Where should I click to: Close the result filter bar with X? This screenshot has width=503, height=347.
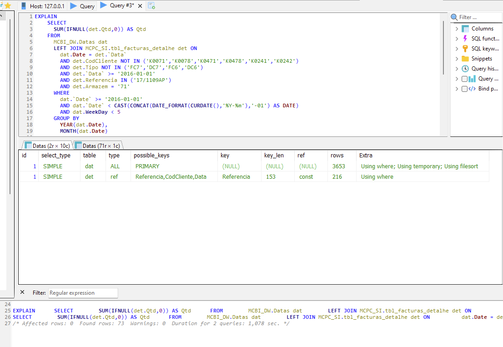(22, 292)
